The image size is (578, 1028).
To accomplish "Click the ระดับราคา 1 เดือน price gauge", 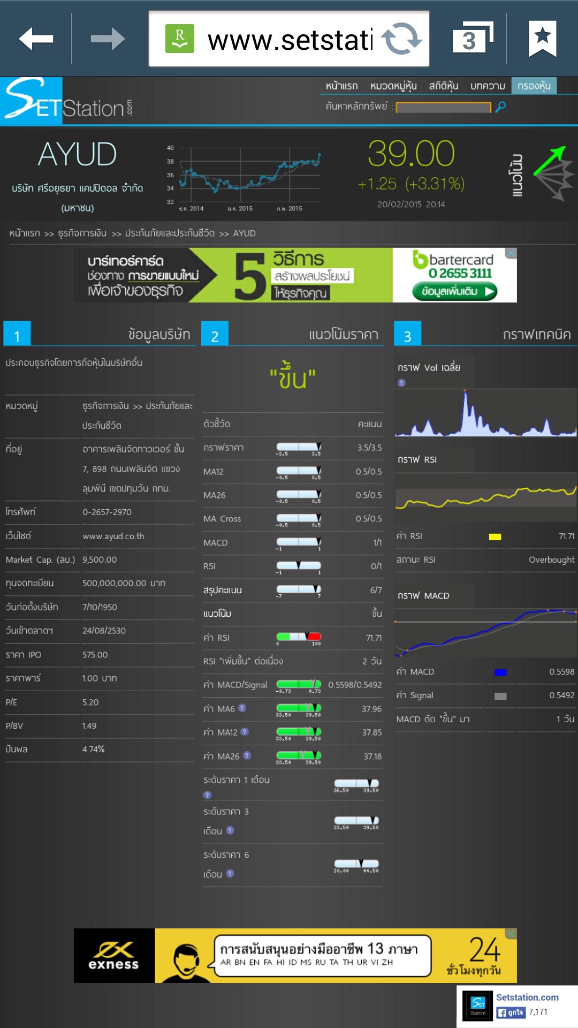I will click(x=356, y=785).
